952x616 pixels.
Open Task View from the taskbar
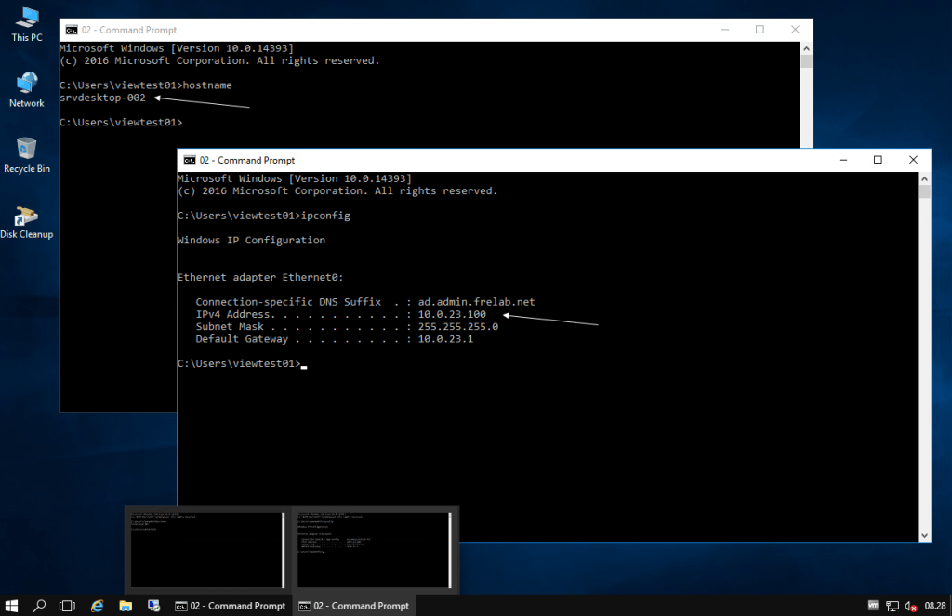coord(67,606)
